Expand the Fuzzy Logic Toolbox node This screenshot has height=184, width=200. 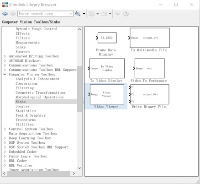[x=5, y=156]
